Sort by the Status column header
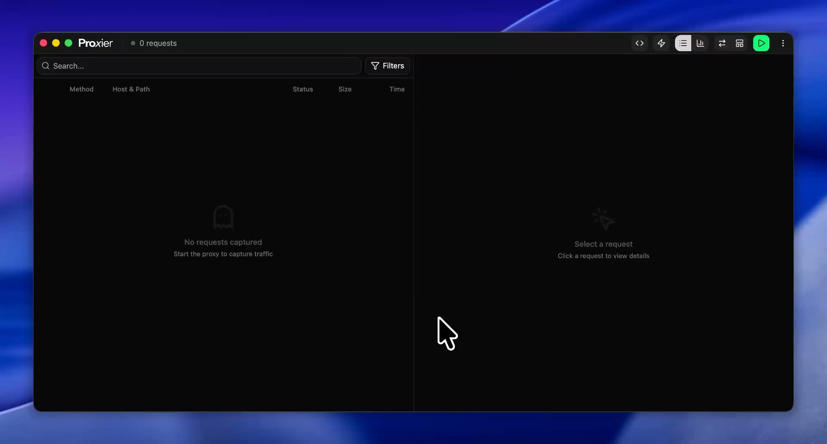 coord(303,89)
